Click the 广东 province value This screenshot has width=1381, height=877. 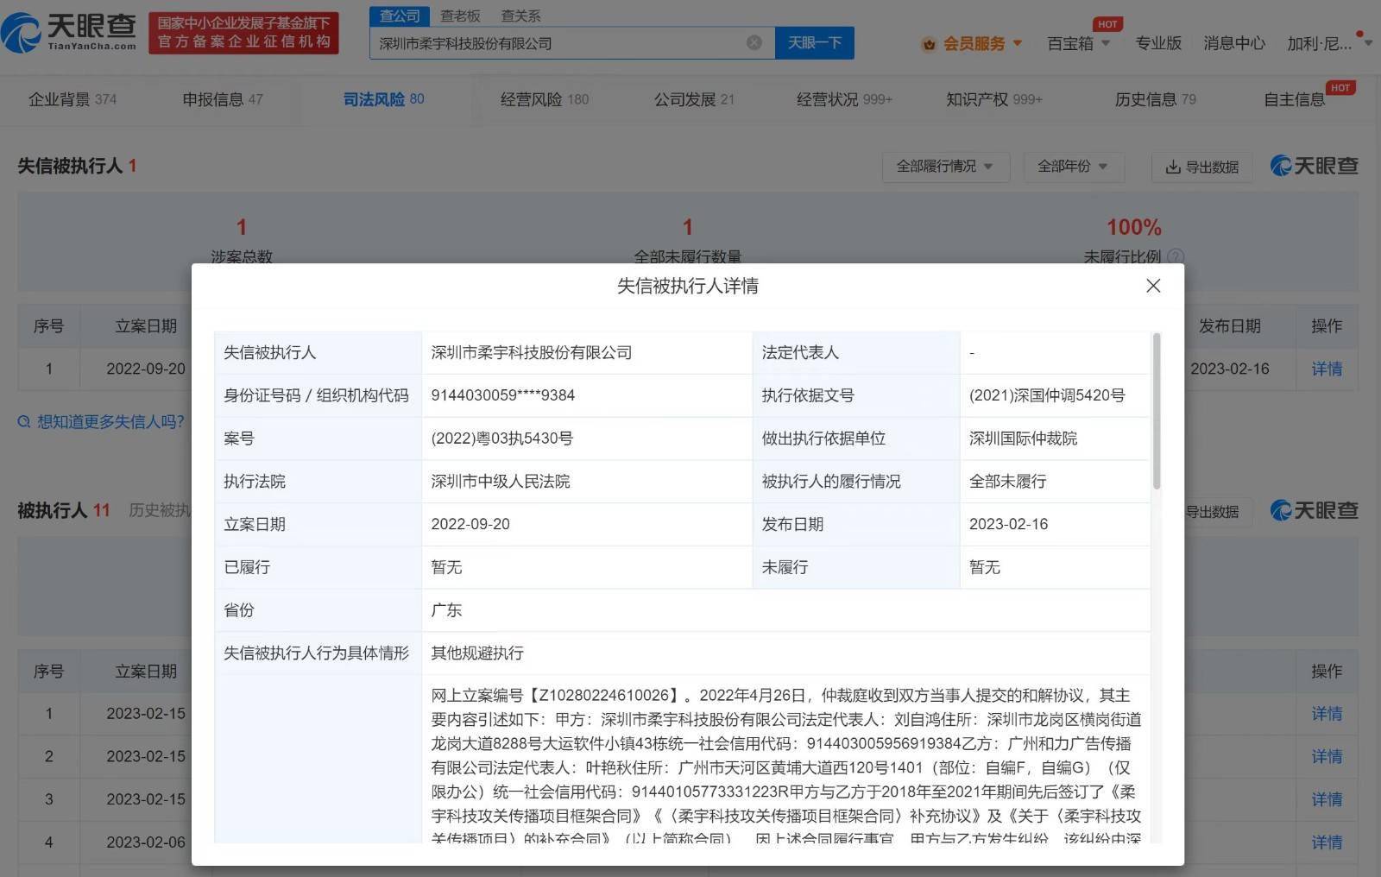coord(446,609)
